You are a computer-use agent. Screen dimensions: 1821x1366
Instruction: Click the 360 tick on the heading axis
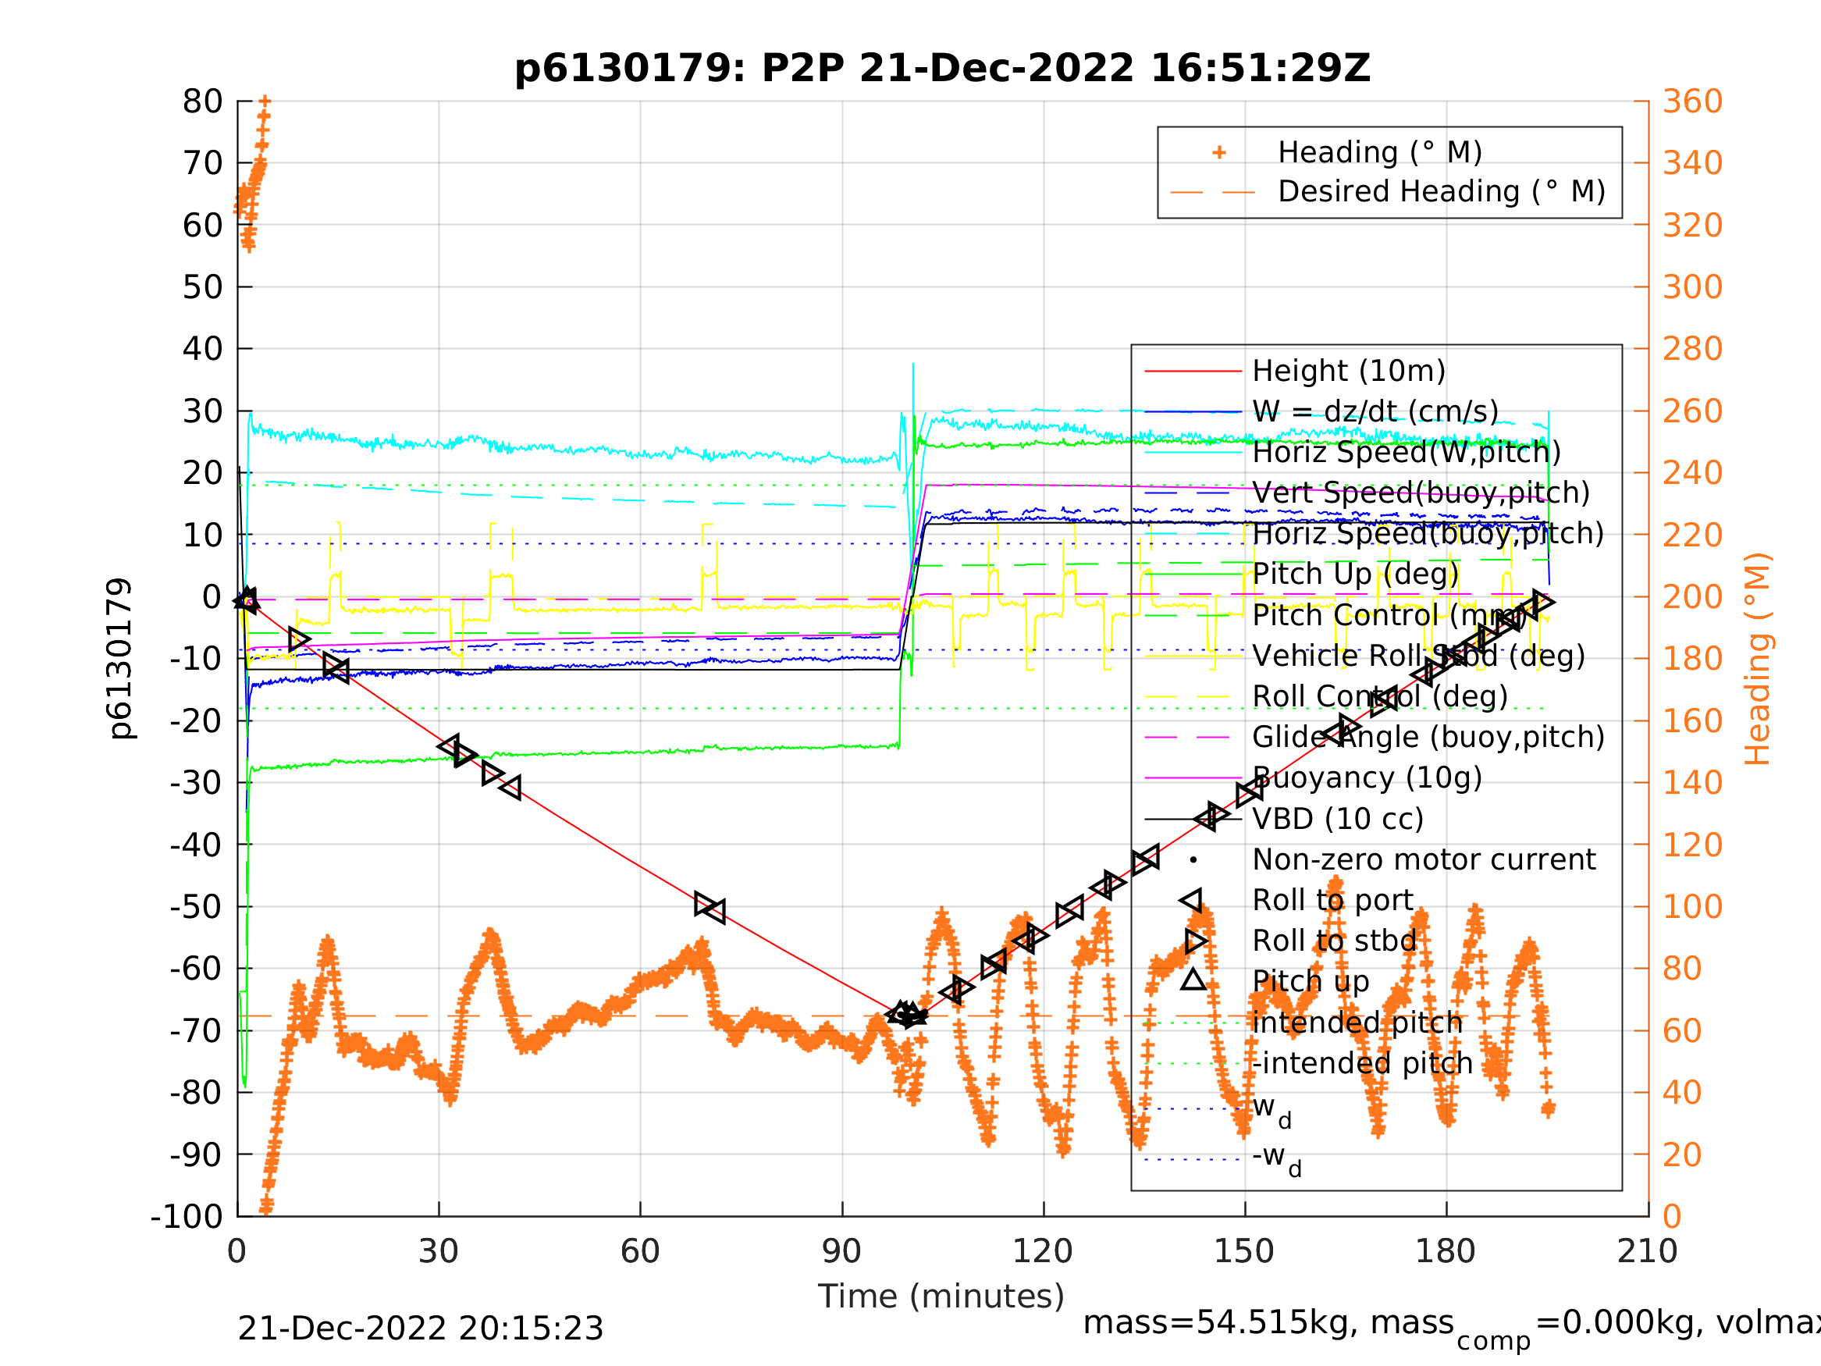(x=1694, y=101)
